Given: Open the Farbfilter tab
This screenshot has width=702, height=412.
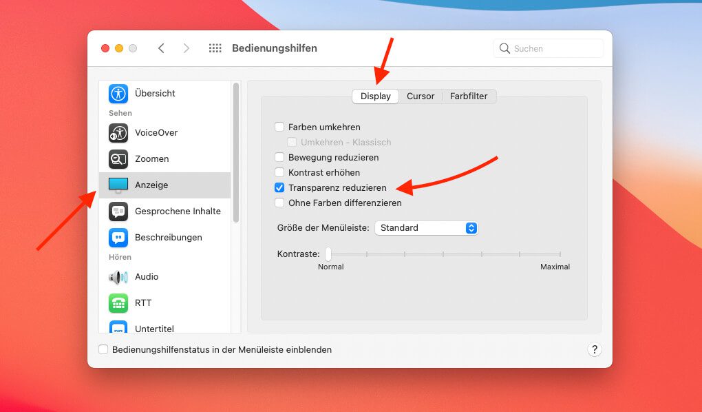Looking at the screenshot, I should tap(469, 96).
